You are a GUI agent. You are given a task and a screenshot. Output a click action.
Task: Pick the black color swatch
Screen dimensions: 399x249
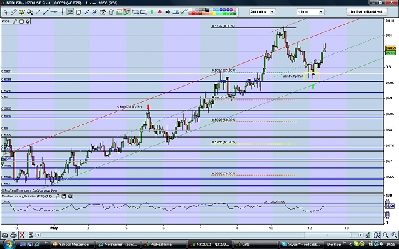click(207, 10)
